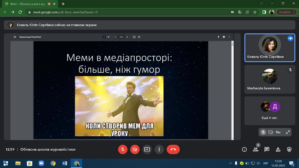
Task: Go forward in Chrome
Action: (13, 12)
